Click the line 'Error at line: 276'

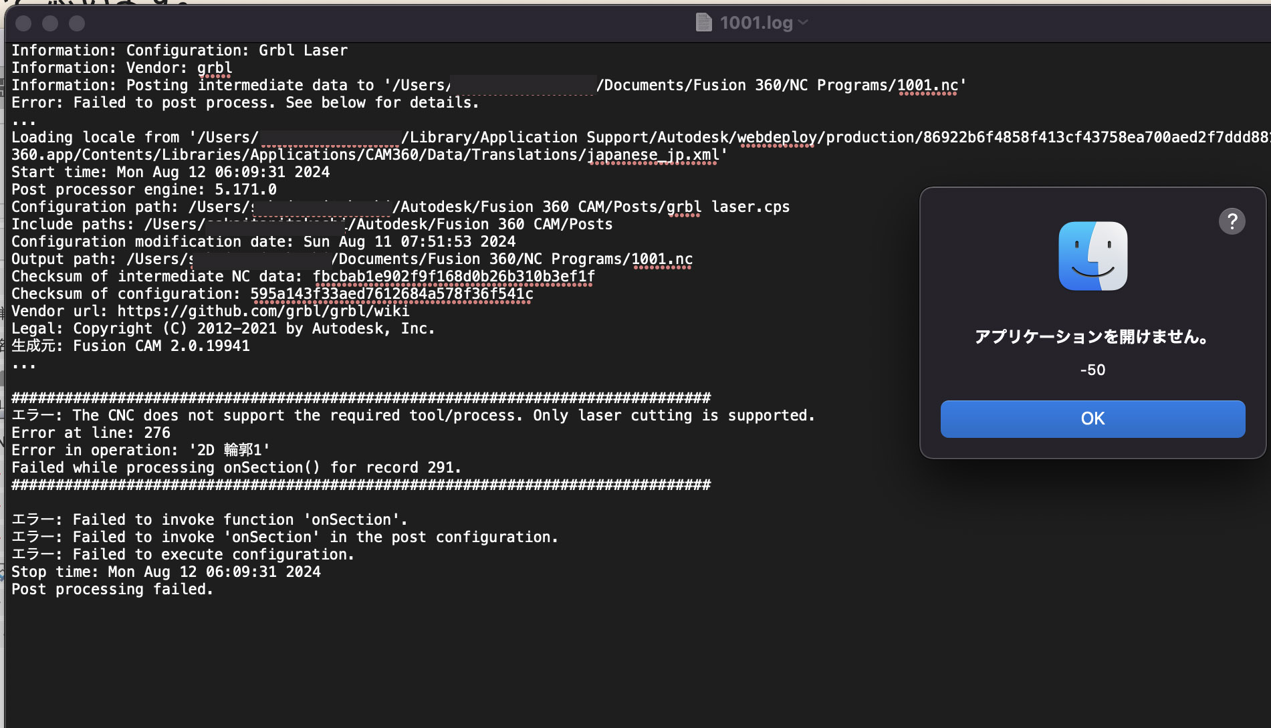[x=91, y=433]
